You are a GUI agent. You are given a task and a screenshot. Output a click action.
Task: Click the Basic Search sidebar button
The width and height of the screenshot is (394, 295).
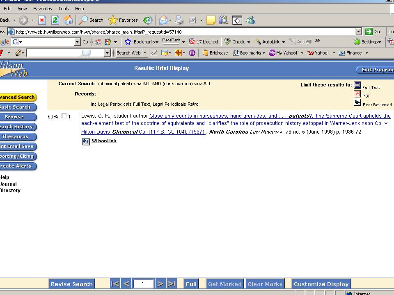[x=18, y=107]
